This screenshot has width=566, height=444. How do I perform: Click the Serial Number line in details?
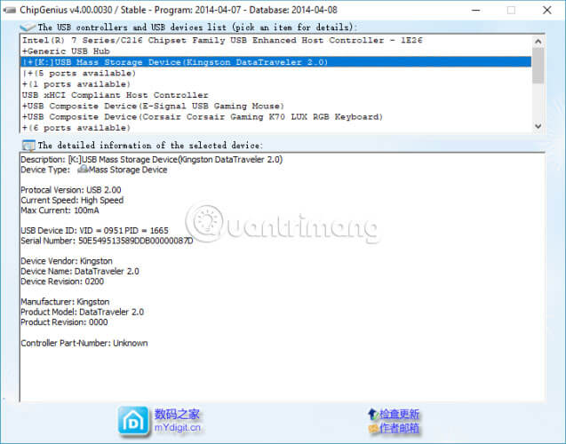(107, 241)
